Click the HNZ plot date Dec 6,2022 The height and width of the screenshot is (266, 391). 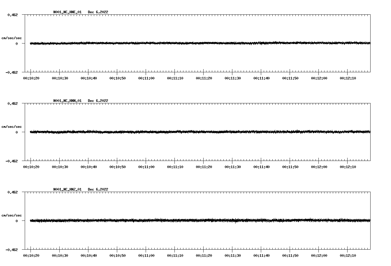tap(98, 189)
